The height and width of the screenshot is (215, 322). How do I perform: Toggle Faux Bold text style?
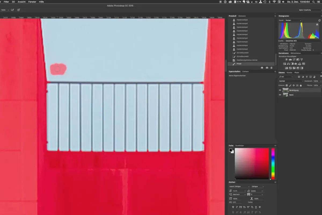point(233,207)
